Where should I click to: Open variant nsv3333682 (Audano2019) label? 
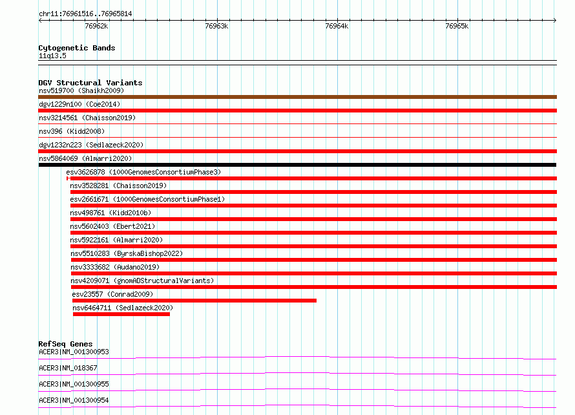(x=115, y=267)
